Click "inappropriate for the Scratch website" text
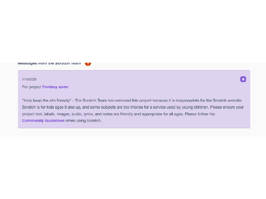This screenshot has height=199, width=266. 209,101
